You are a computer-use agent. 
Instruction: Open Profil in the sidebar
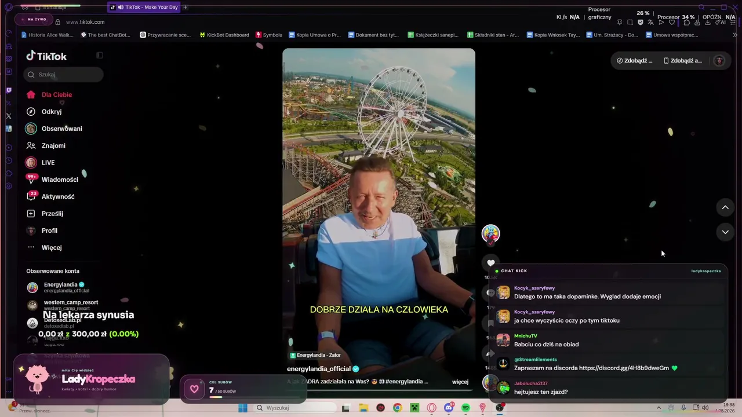click(42, 231)
